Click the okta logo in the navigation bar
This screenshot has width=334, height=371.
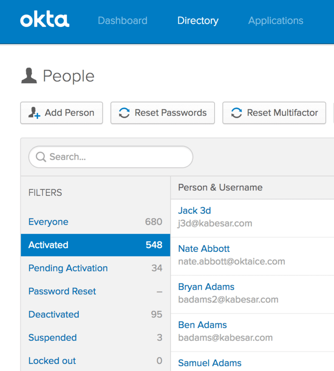44,19
